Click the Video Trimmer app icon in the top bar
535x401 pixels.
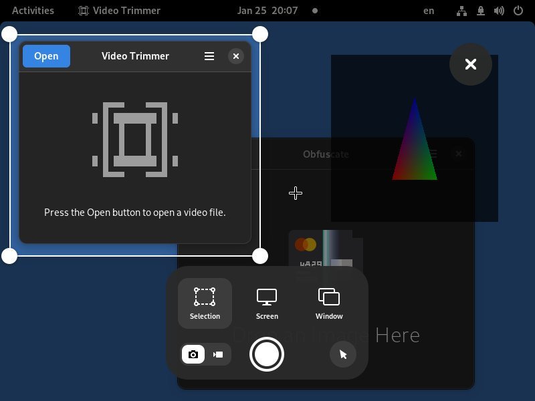pyautogui.click(x=84, y=10)
